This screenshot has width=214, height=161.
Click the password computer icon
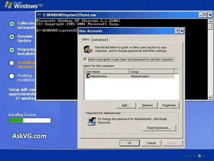pyautogui.click(x=92, y=121)
